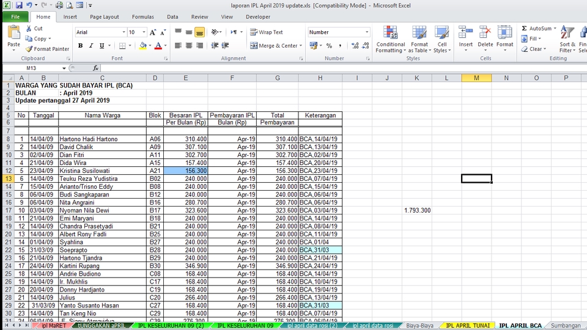The width and height of the screenshot is (587, 330).
Task: Click the Wrap Text button
Action: (267, 32)
